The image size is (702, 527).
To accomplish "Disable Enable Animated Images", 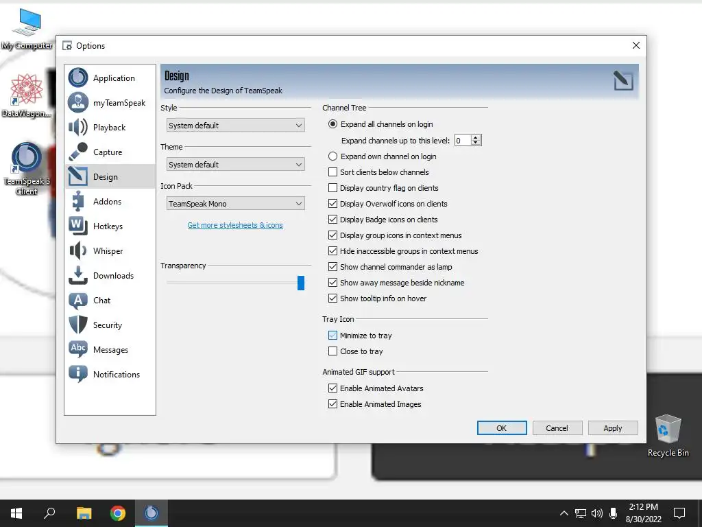I will click(375, 404).
